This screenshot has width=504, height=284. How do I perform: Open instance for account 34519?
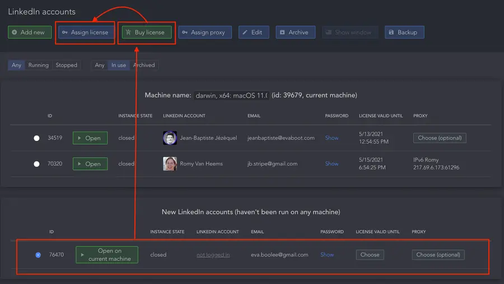[x=90, y=138]
